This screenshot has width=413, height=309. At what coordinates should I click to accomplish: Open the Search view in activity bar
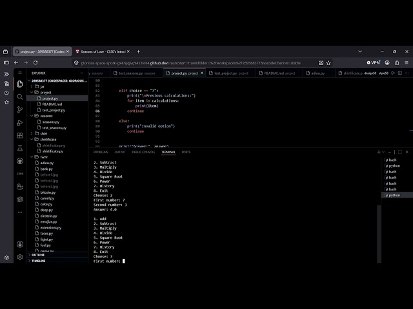pos(20,97)
